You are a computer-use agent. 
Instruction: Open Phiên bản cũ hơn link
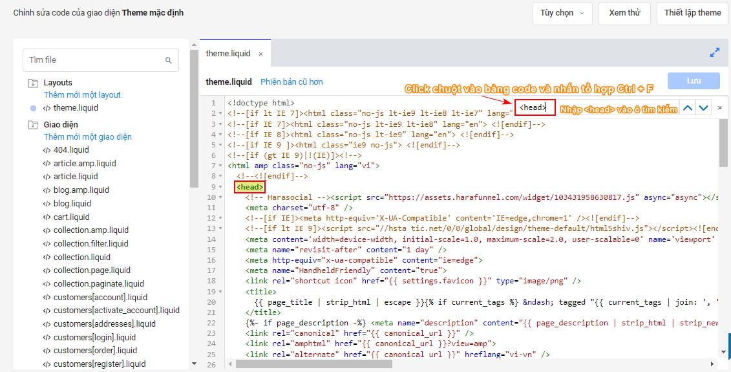pyautogui.click(x=291, y=82)
